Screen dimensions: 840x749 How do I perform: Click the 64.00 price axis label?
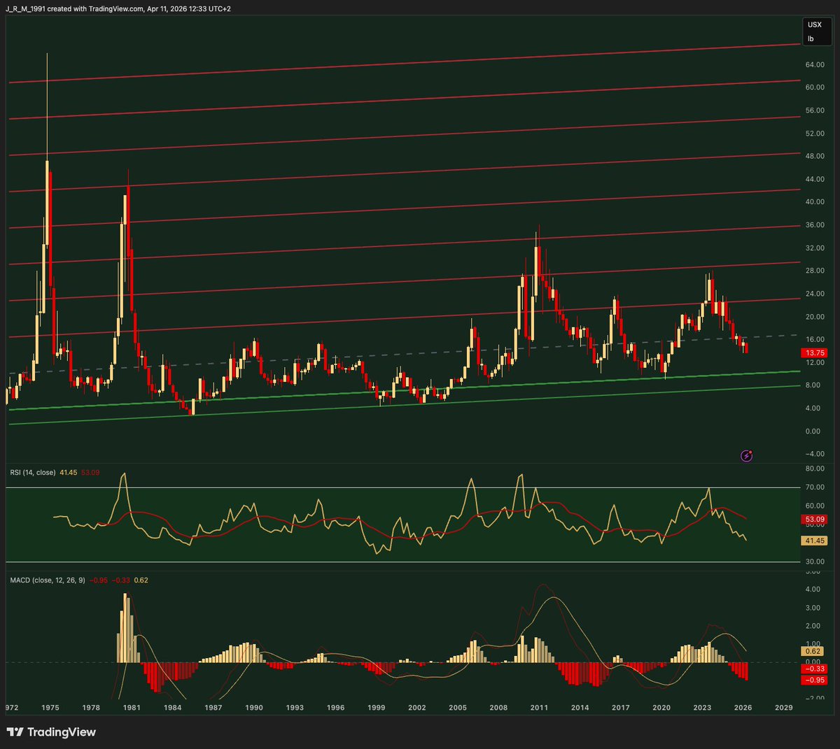[x=815, y=65]
